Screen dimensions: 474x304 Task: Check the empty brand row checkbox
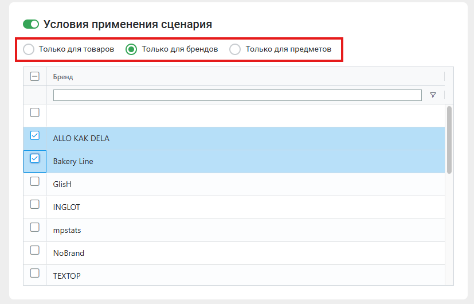[34, 112]
